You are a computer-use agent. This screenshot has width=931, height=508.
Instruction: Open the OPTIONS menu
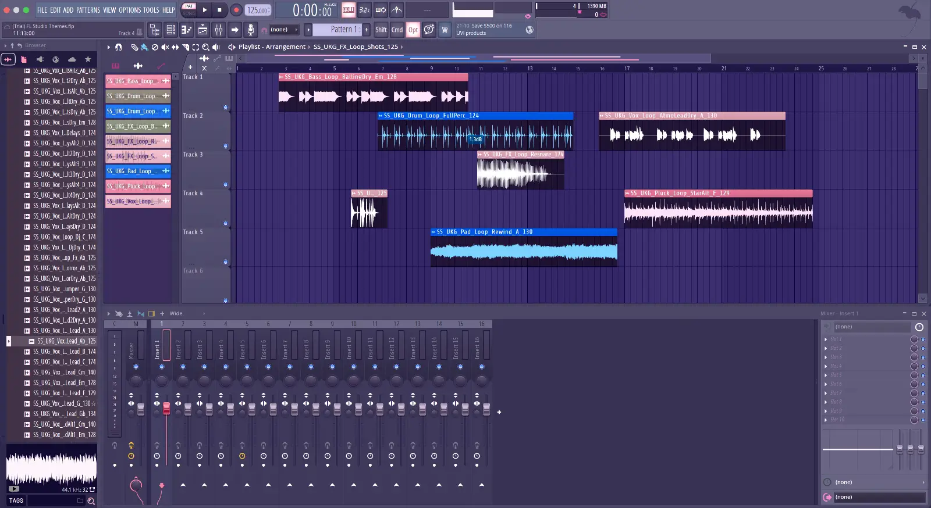(130, 10)
